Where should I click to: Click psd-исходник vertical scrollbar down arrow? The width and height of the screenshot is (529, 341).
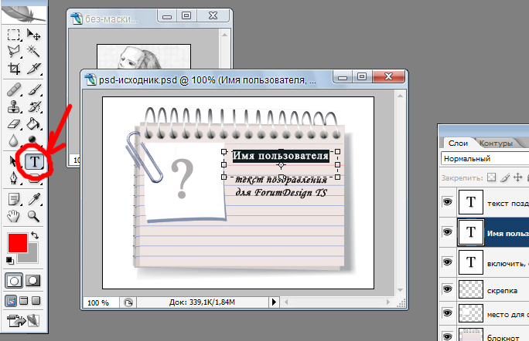tap(400, 290)
